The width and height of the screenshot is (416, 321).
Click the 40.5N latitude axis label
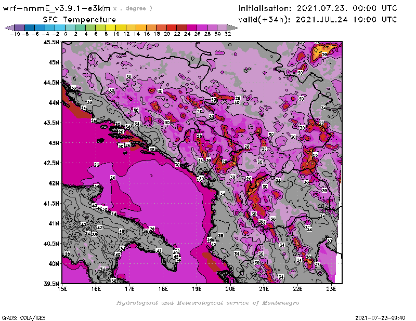pos(51,244)
